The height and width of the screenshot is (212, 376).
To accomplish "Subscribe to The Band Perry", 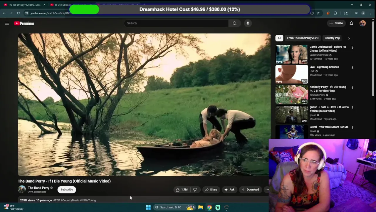I will tap(67, 190).
